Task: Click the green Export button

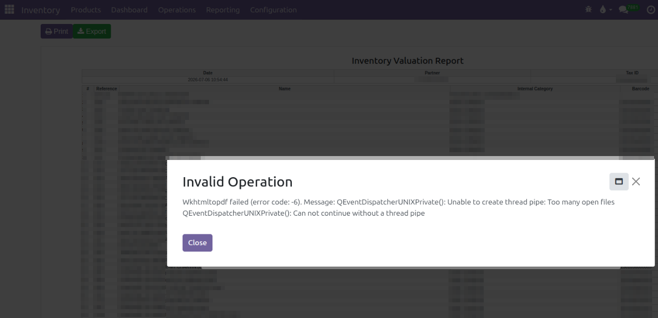Action: click(x=92, y=31)
